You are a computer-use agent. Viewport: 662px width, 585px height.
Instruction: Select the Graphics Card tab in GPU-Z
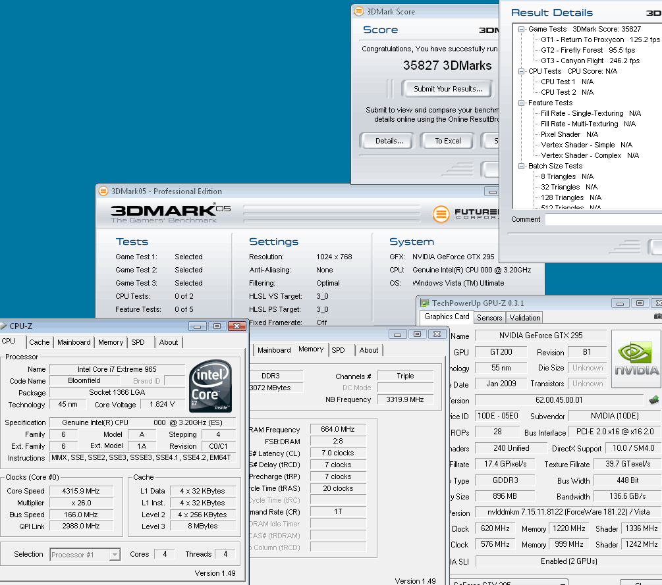(447, 317)
